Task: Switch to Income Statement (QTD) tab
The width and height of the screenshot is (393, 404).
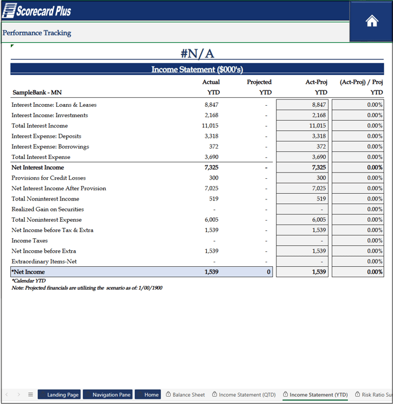Action: coord(244,394)
